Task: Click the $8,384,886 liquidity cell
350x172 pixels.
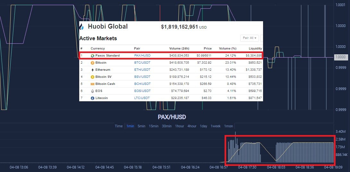Action: (x=253, y=56)
